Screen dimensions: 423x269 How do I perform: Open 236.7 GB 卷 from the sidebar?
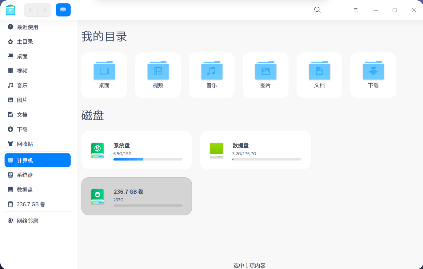(x=38, y=204)
